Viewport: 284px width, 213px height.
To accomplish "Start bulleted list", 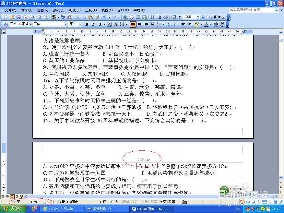I will pyautogui.click(x=176, y=24).
